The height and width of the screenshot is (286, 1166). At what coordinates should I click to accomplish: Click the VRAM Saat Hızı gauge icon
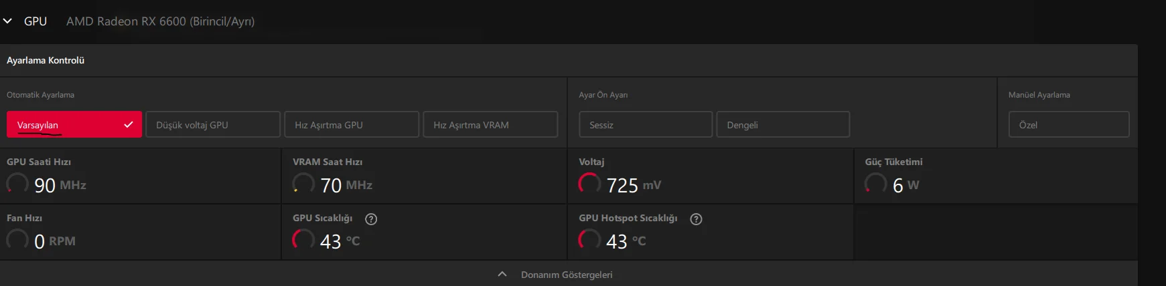303,183
